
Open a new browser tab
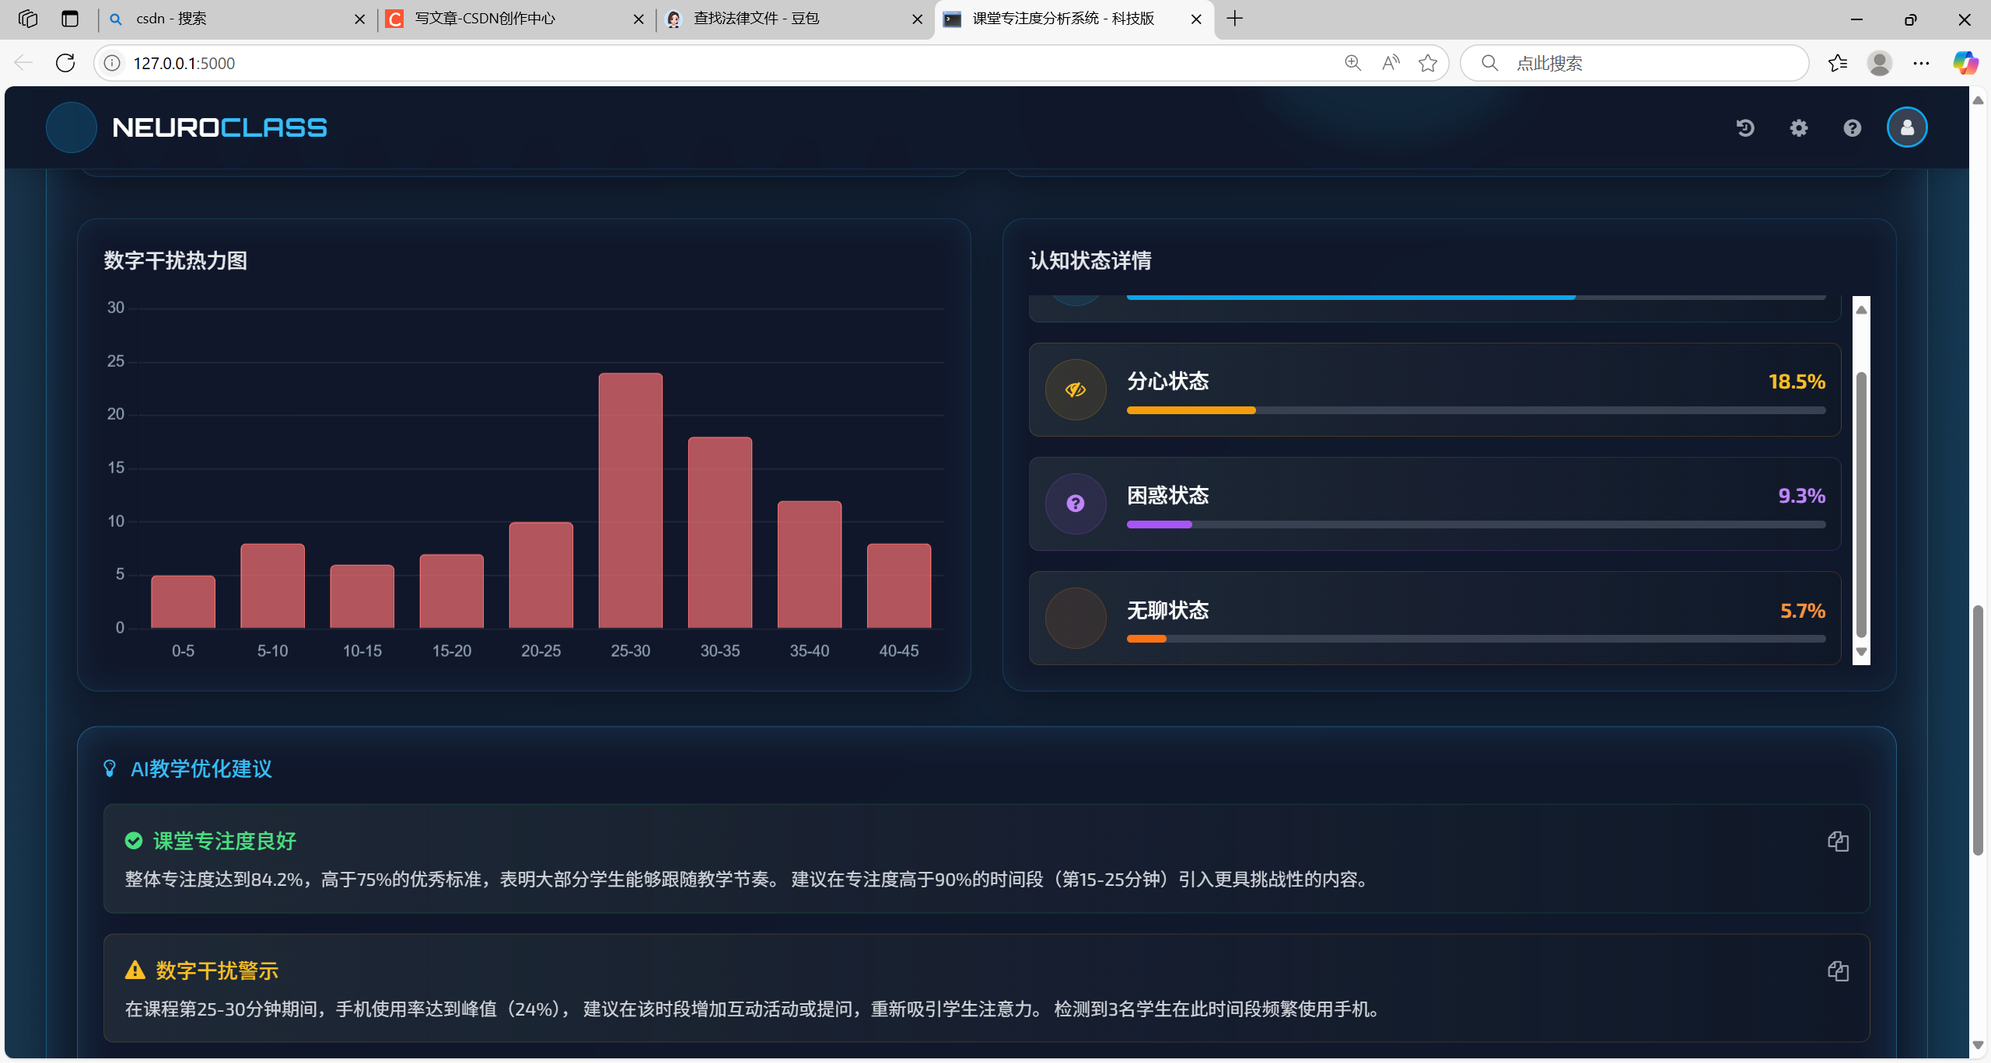click(1235, 19)
